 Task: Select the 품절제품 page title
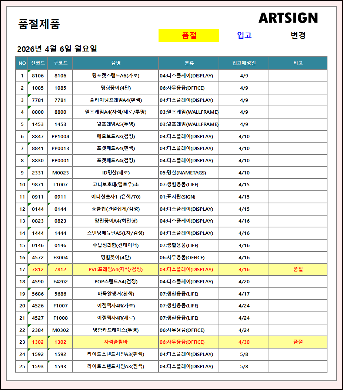pyautogui.click(x=39, y=24)
